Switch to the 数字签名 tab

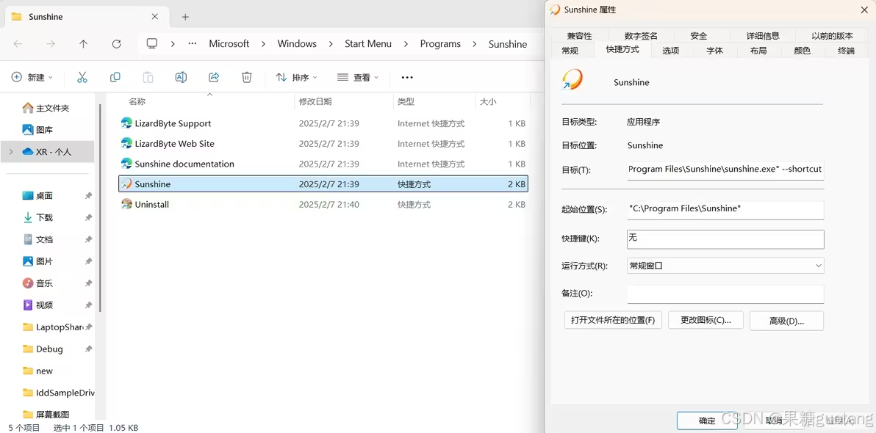click(641, 36)
